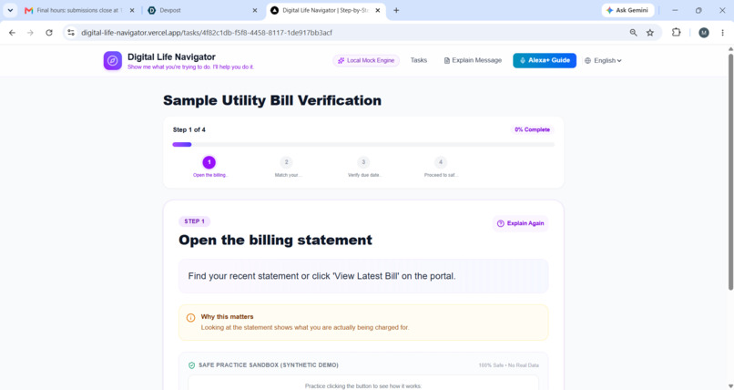Click the Sample Utility Bill Verification heading
The height and width of the screenshot is (390, 734).
coord(272,100)
